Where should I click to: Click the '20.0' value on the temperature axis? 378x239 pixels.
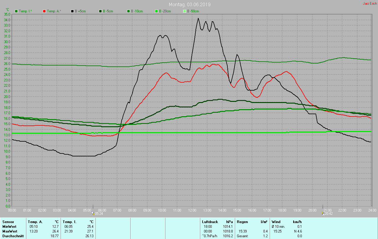[7, 96]
